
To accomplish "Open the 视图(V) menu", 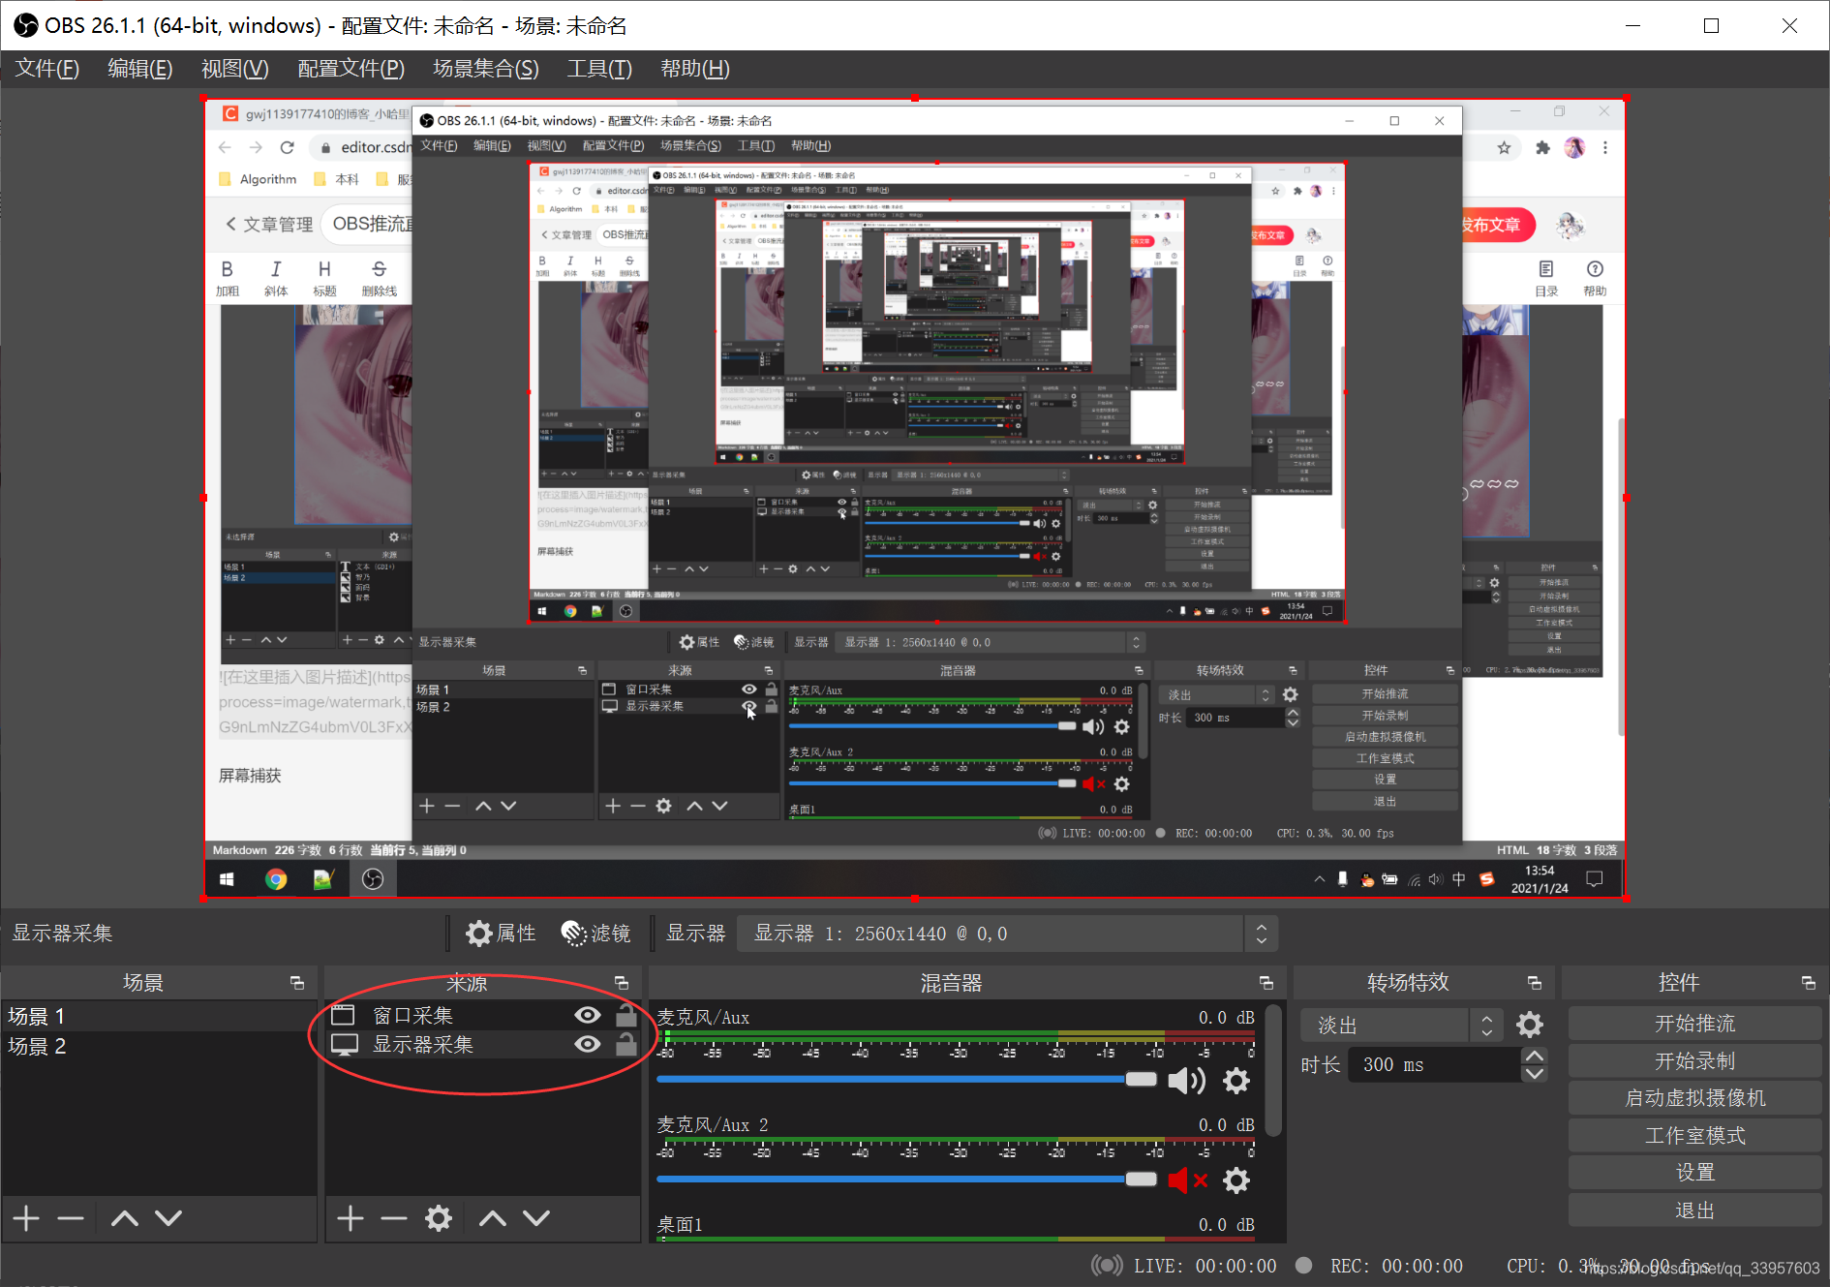I will 234,69.
